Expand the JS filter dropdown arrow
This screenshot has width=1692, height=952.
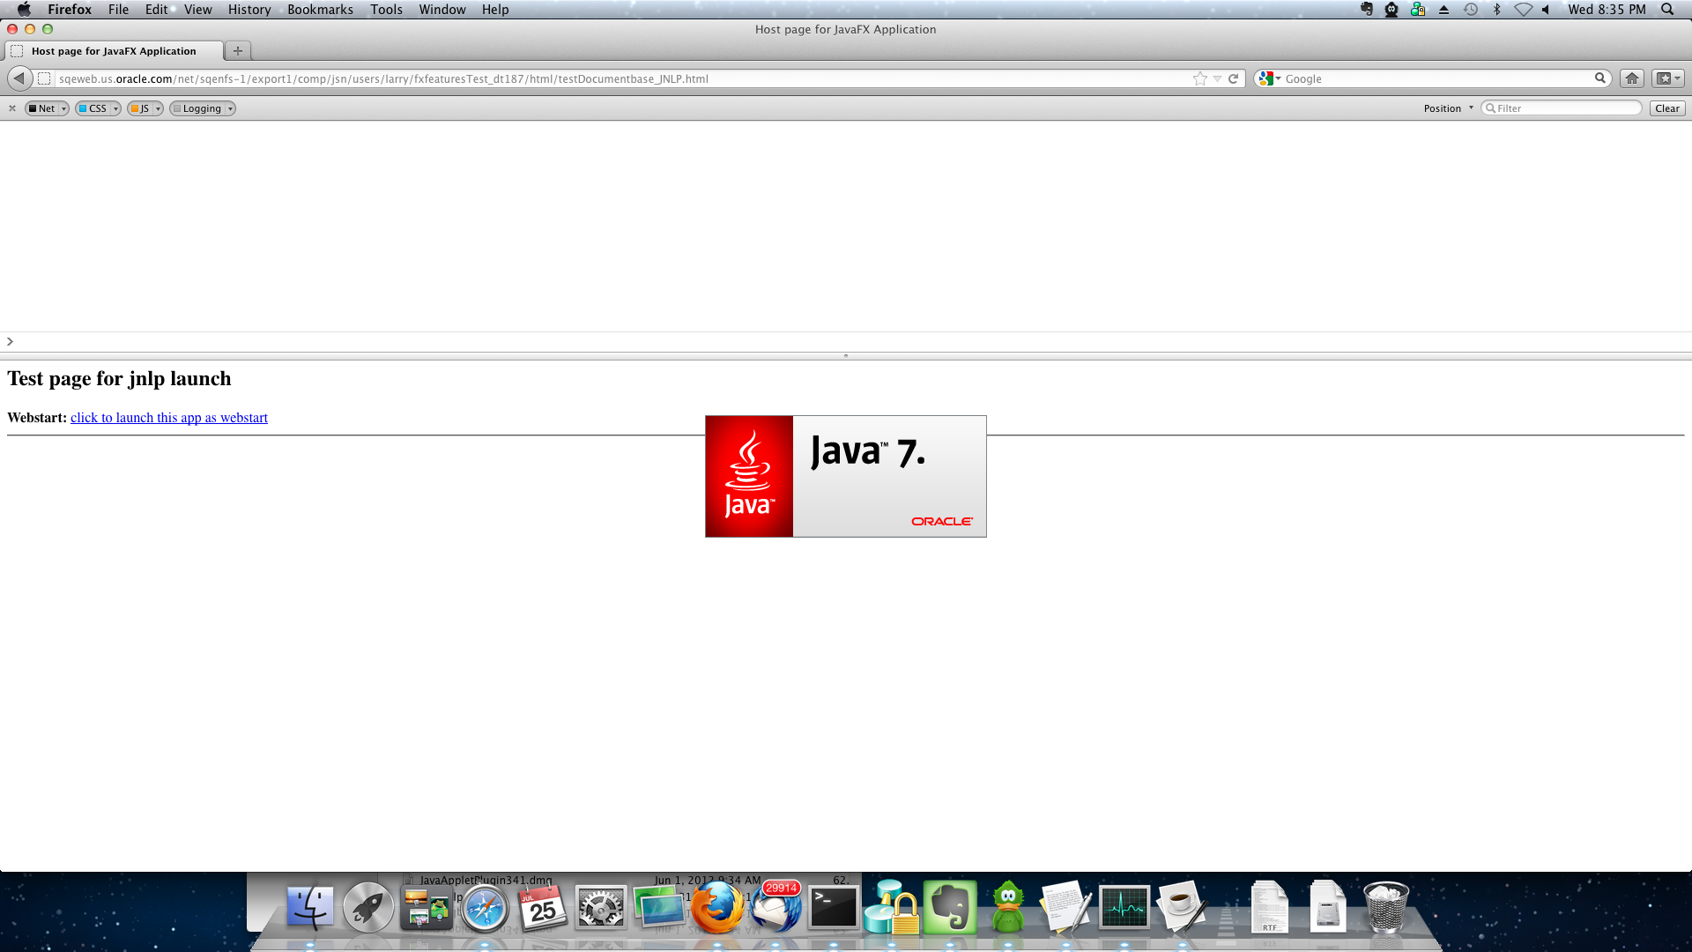coord(158,108)
